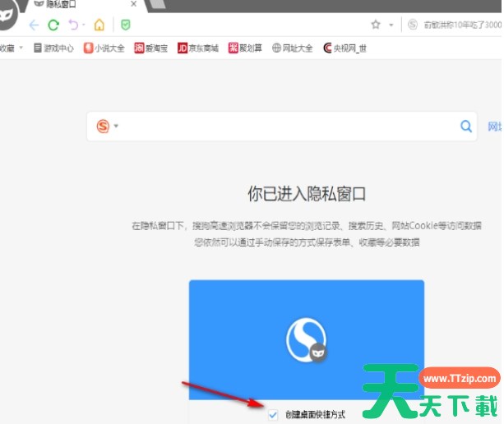Click the Sogou privacy browser logo
This screenshot has width=504, height=424.
coord(307,339)
